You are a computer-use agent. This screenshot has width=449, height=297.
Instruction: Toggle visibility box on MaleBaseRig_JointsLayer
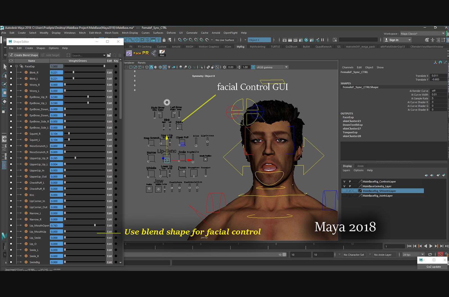(344, 196)
